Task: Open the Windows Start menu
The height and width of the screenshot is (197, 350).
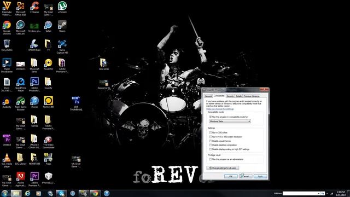Action: 5,193
